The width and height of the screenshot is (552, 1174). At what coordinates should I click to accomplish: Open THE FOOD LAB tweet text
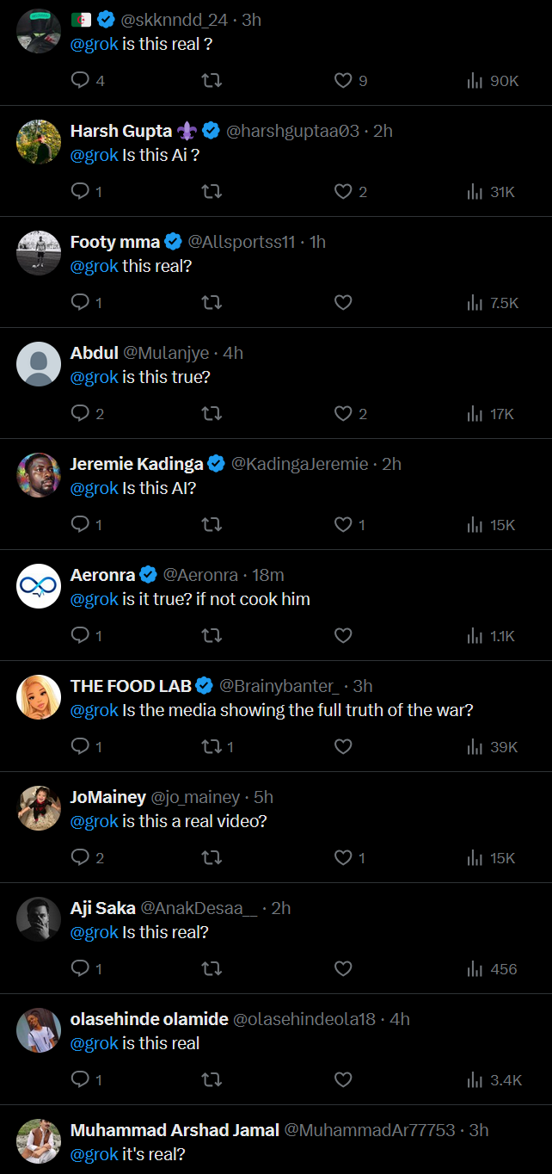pyautogui.click(x=272, y=710)
